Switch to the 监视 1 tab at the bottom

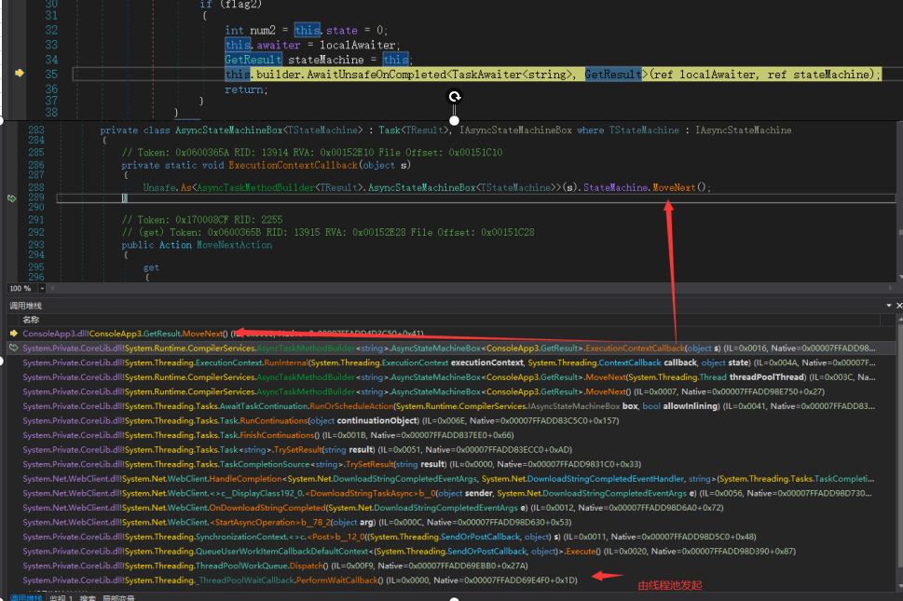point(62,598)
